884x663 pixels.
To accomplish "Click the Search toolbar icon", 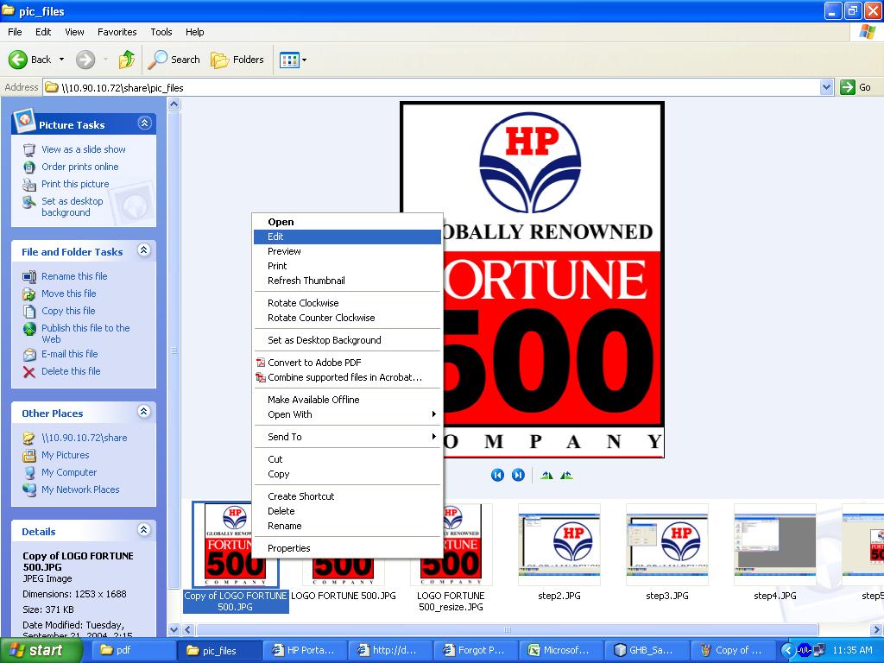I will pyautogui.click(x=174, y=60).
